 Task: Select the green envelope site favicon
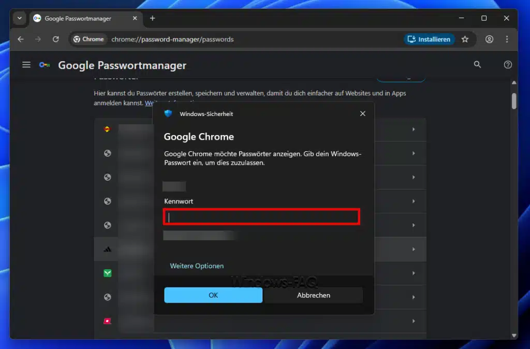(107, 273)
